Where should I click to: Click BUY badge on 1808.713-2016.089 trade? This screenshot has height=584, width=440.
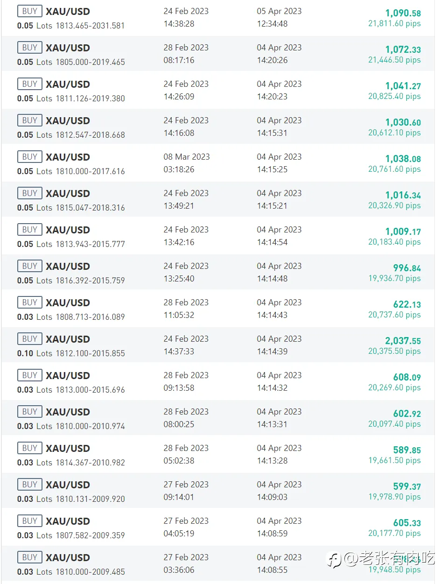pyautogui.click(x=29, y=303)
